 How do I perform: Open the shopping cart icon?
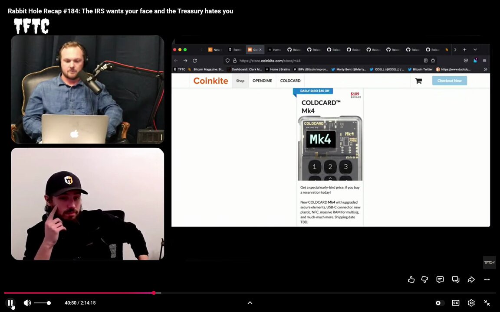pyautogui.click(x=419, y=81)
